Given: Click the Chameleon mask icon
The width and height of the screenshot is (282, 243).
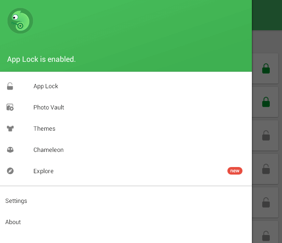Looking at the screenshot, I should click(10, 150).
